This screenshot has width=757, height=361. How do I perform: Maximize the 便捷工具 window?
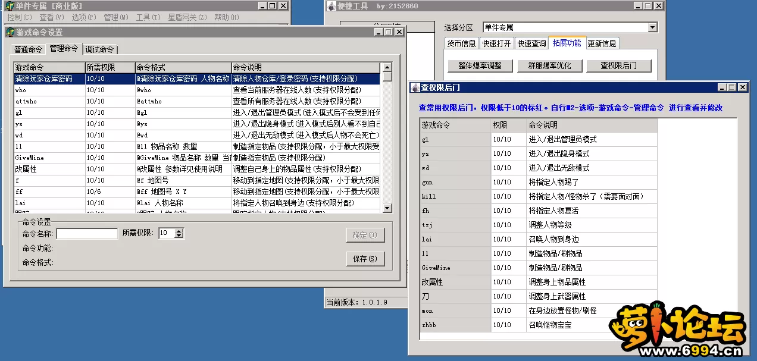point(648,6)
